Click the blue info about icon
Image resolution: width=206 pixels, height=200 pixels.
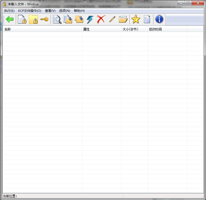pyautogui.click(x=159, y=19)
